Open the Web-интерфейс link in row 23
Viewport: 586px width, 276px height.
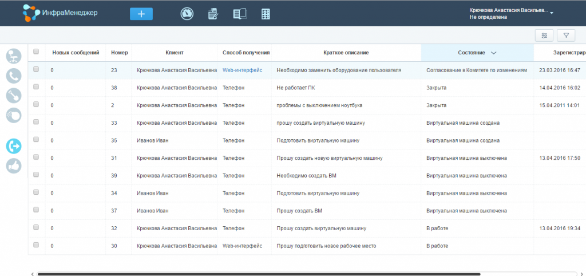tap(242, 70)
